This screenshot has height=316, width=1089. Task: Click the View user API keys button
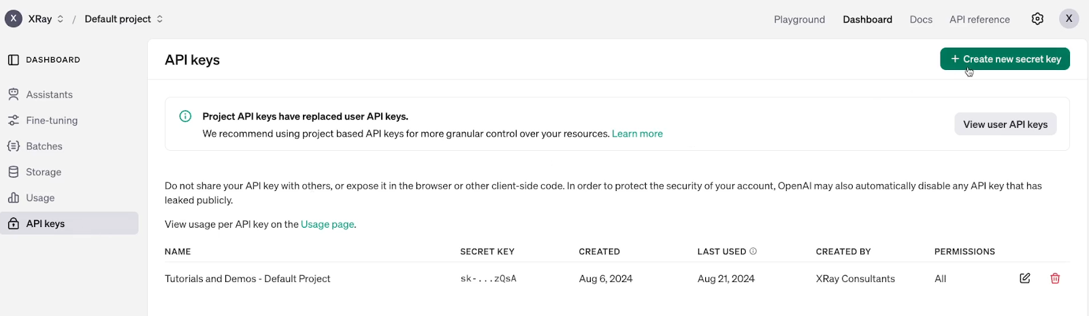click(x=1005, y=124)
